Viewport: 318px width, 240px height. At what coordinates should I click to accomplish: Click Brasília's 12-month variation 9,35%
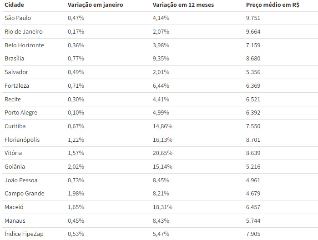(x=161, y=59)
